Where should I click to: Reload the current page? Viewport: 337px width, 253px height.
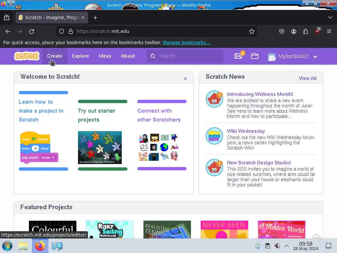[32, 31]
